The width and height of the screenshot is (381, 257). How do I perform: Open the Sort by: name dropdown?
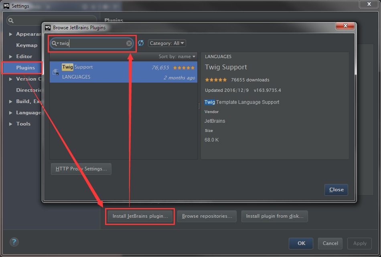(x=177, y=57)
